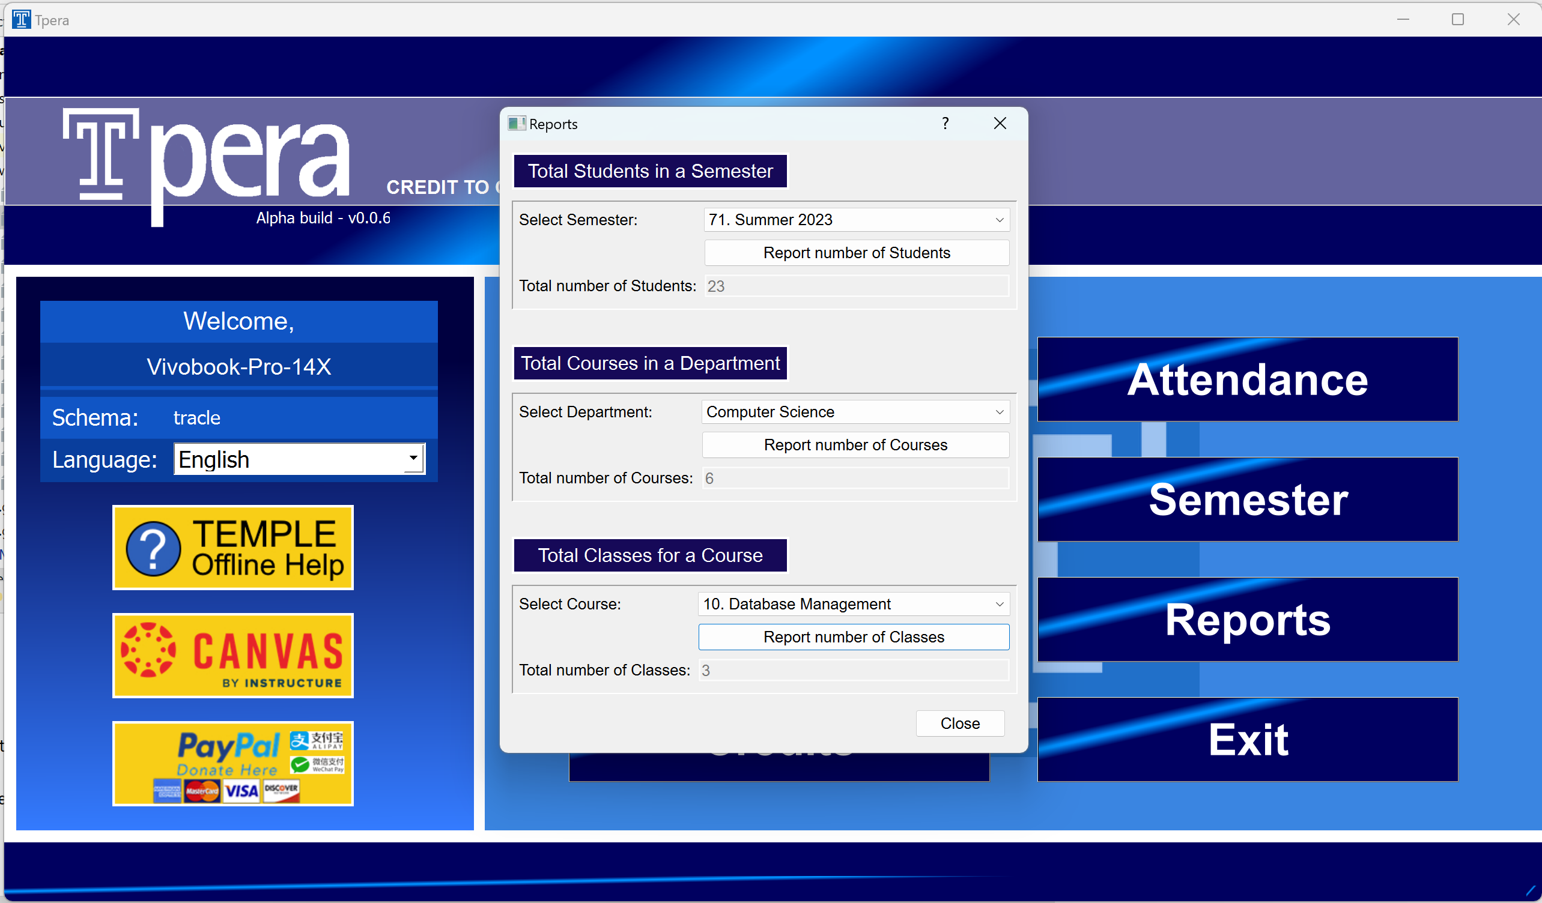Click the Tpera T logo in the header

tap(101, 155)
